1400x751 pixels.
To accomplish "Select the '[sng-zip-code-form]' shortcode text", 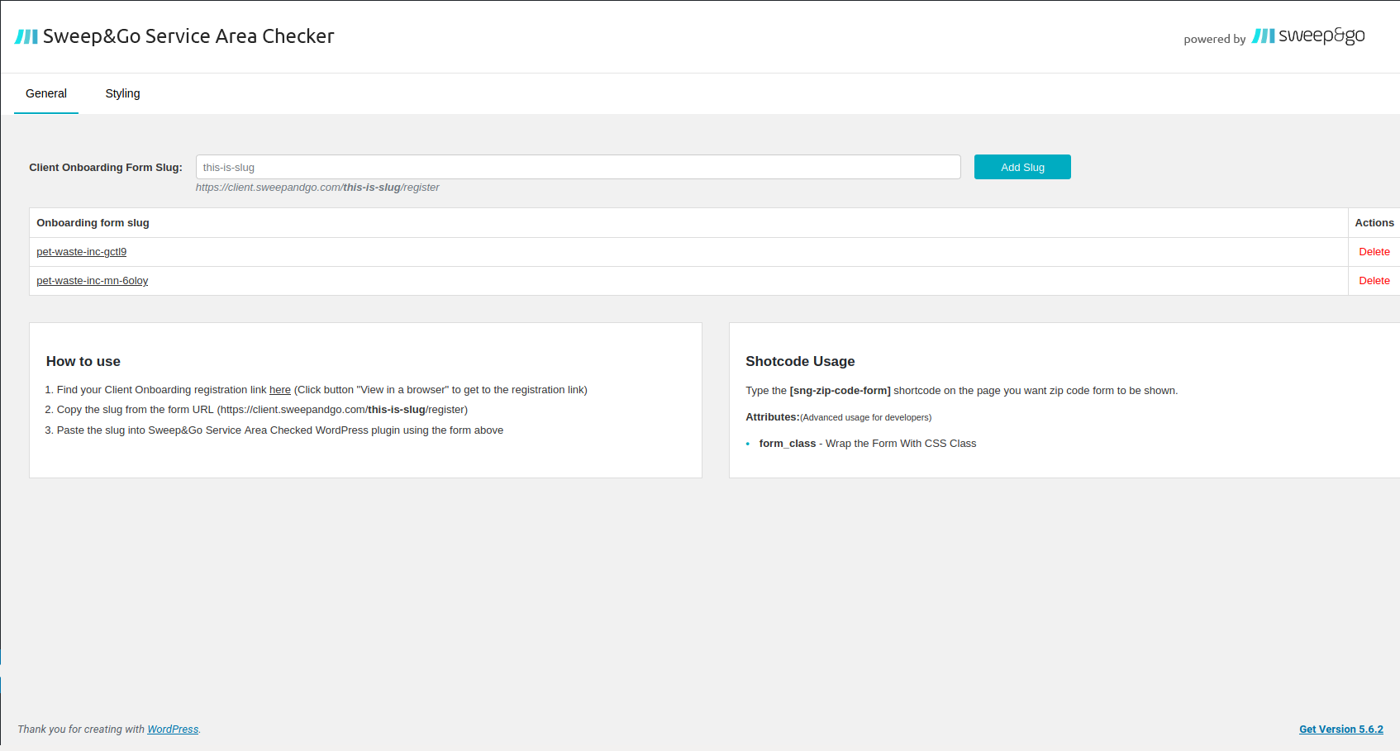I will point(840,391).
